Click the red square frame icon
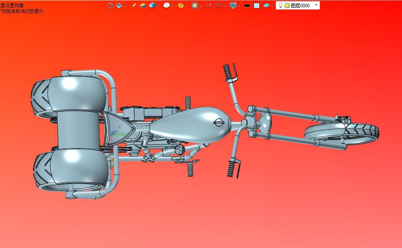Screen dimensions: 402x248 tap(209, 5)
